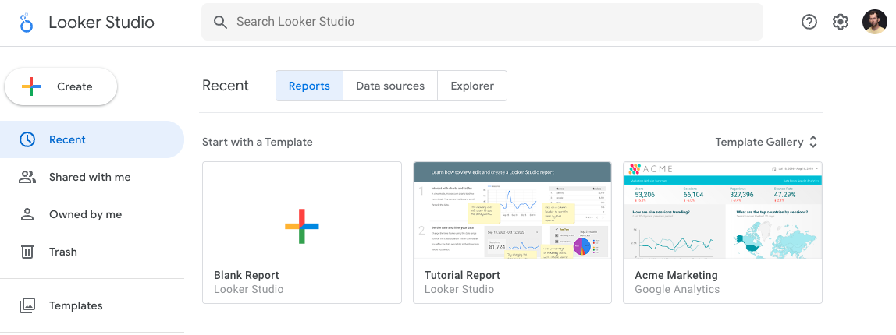Click the Owned by me person icon
The image size is (896, 335).
(x=27, y=214)
